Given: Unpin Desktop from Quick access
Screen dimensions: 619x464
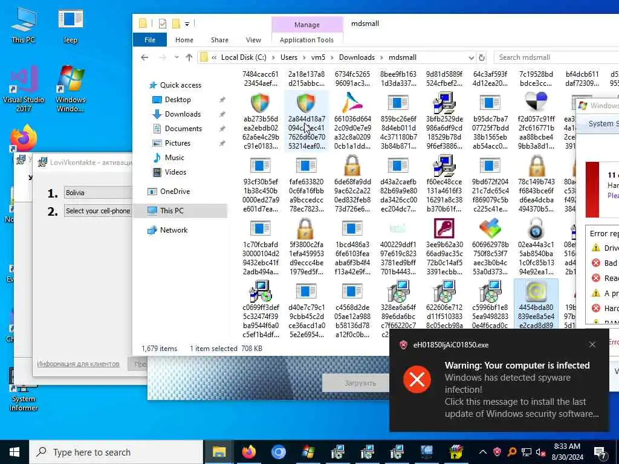Looking at the screenshot, I should coord(222,100).
